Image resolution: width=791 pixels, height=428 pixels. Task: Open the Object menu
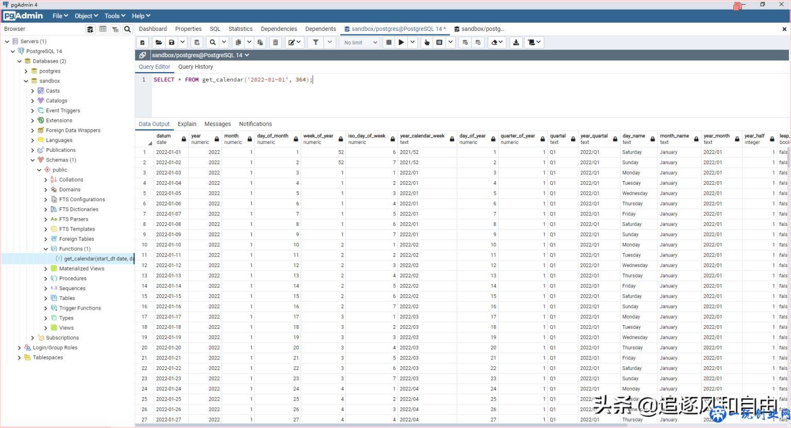[86, 16]
